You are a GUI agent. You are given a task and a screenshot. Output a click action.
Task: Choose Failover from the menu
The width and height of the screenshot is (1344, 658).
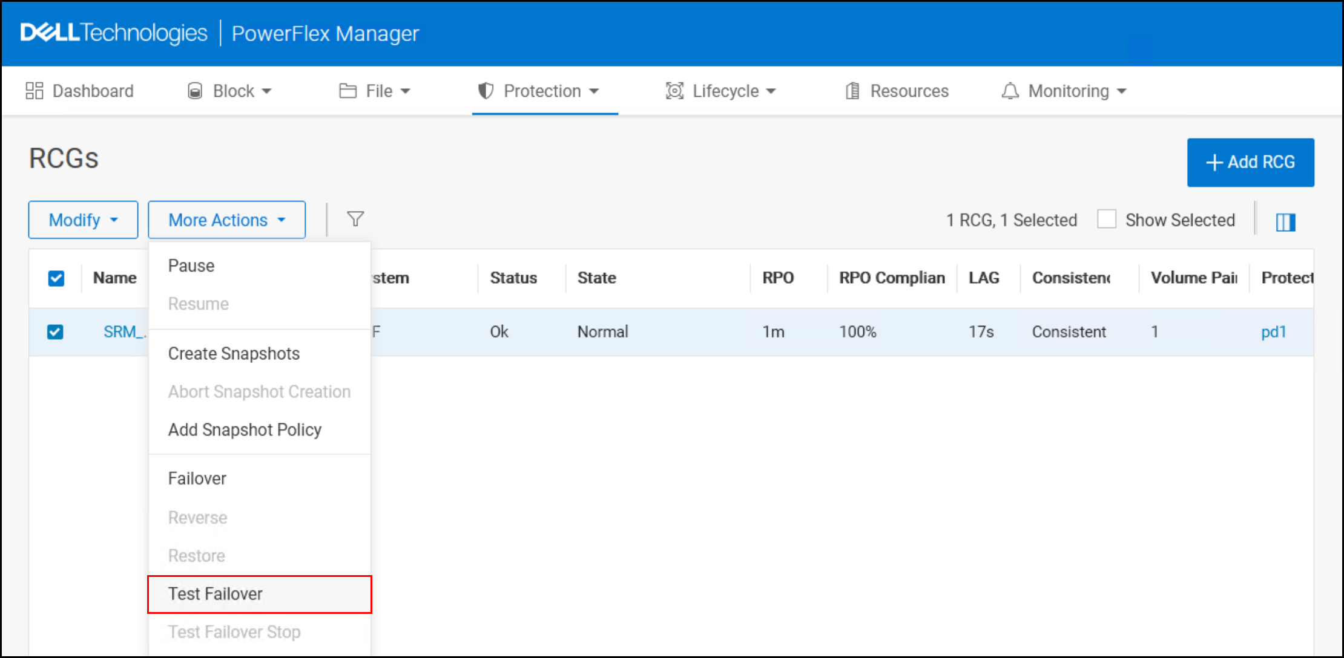point(260,478)
